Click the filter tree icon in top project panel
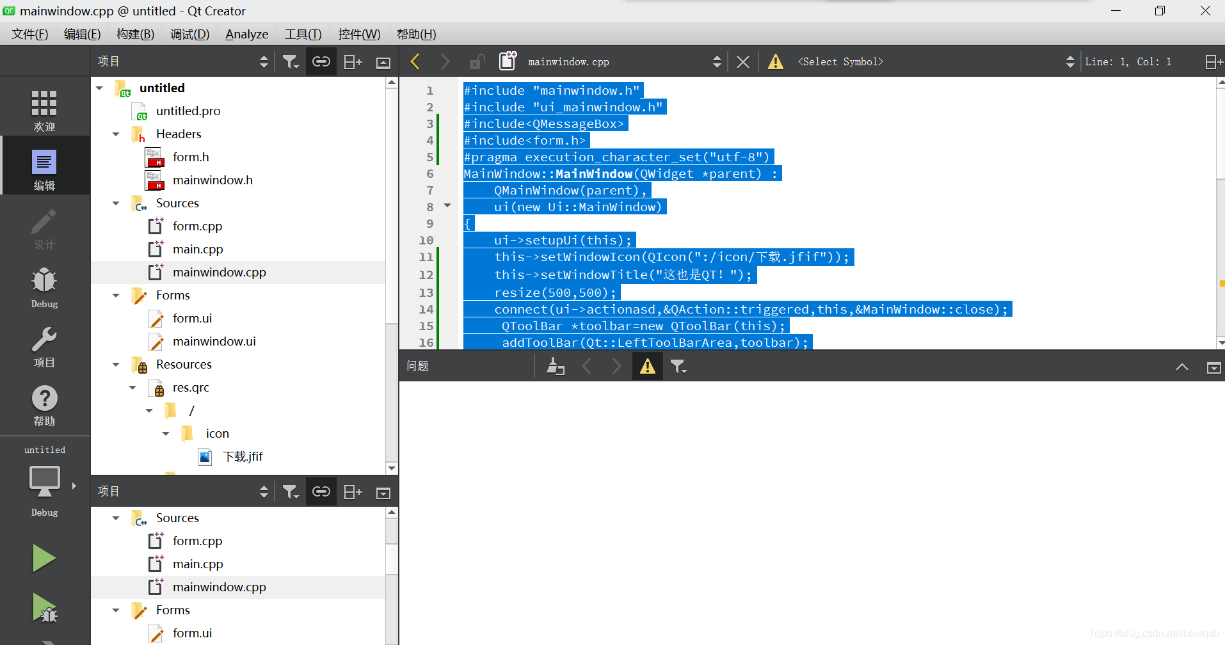The width and height of the screenshot is (1225, 645). click(x=291, y=61)
